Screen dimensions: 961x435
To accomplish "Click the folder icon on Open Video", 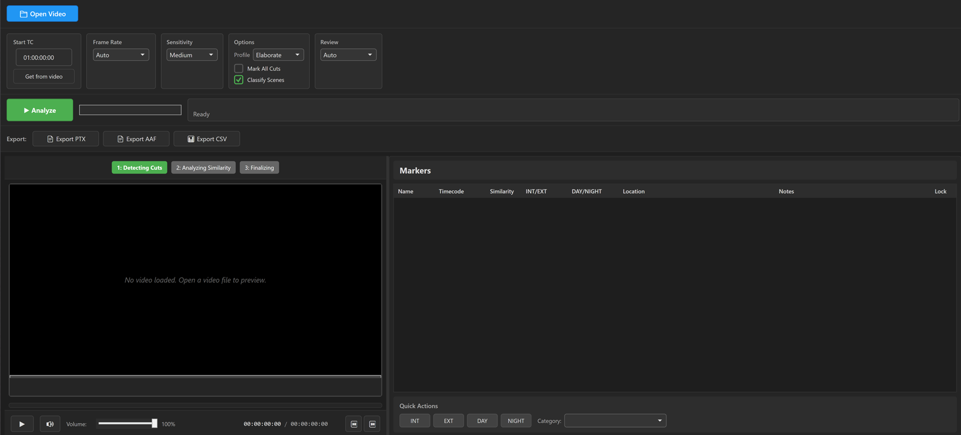I will tap(24, 14).
